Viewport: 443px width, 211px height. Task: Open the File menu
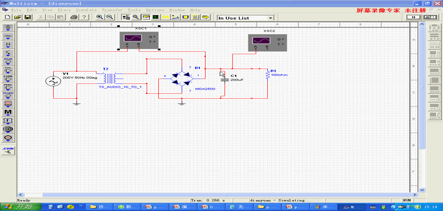click(x=16, y=10)
